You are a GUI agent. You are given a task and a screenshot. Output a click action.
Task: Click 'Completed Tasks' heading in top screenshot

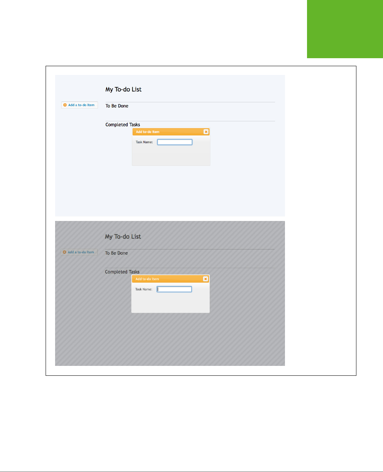point(123,124)
